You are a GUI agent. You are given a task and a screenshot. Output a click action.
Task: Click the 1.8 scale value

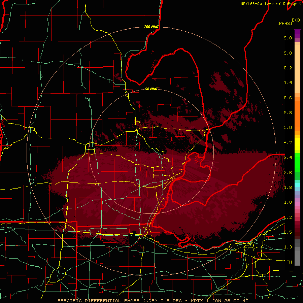288,188
